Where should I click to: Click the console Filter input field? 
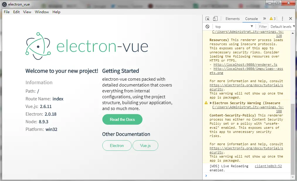tap(263, 26)
